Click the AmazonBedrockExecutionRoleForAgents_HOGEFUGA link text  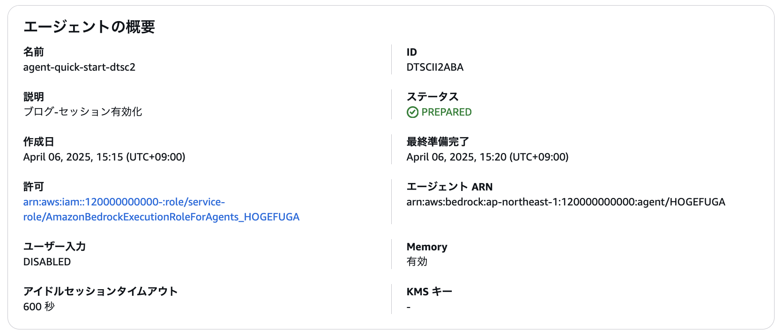pyautogui.click(x=172, y=217)
